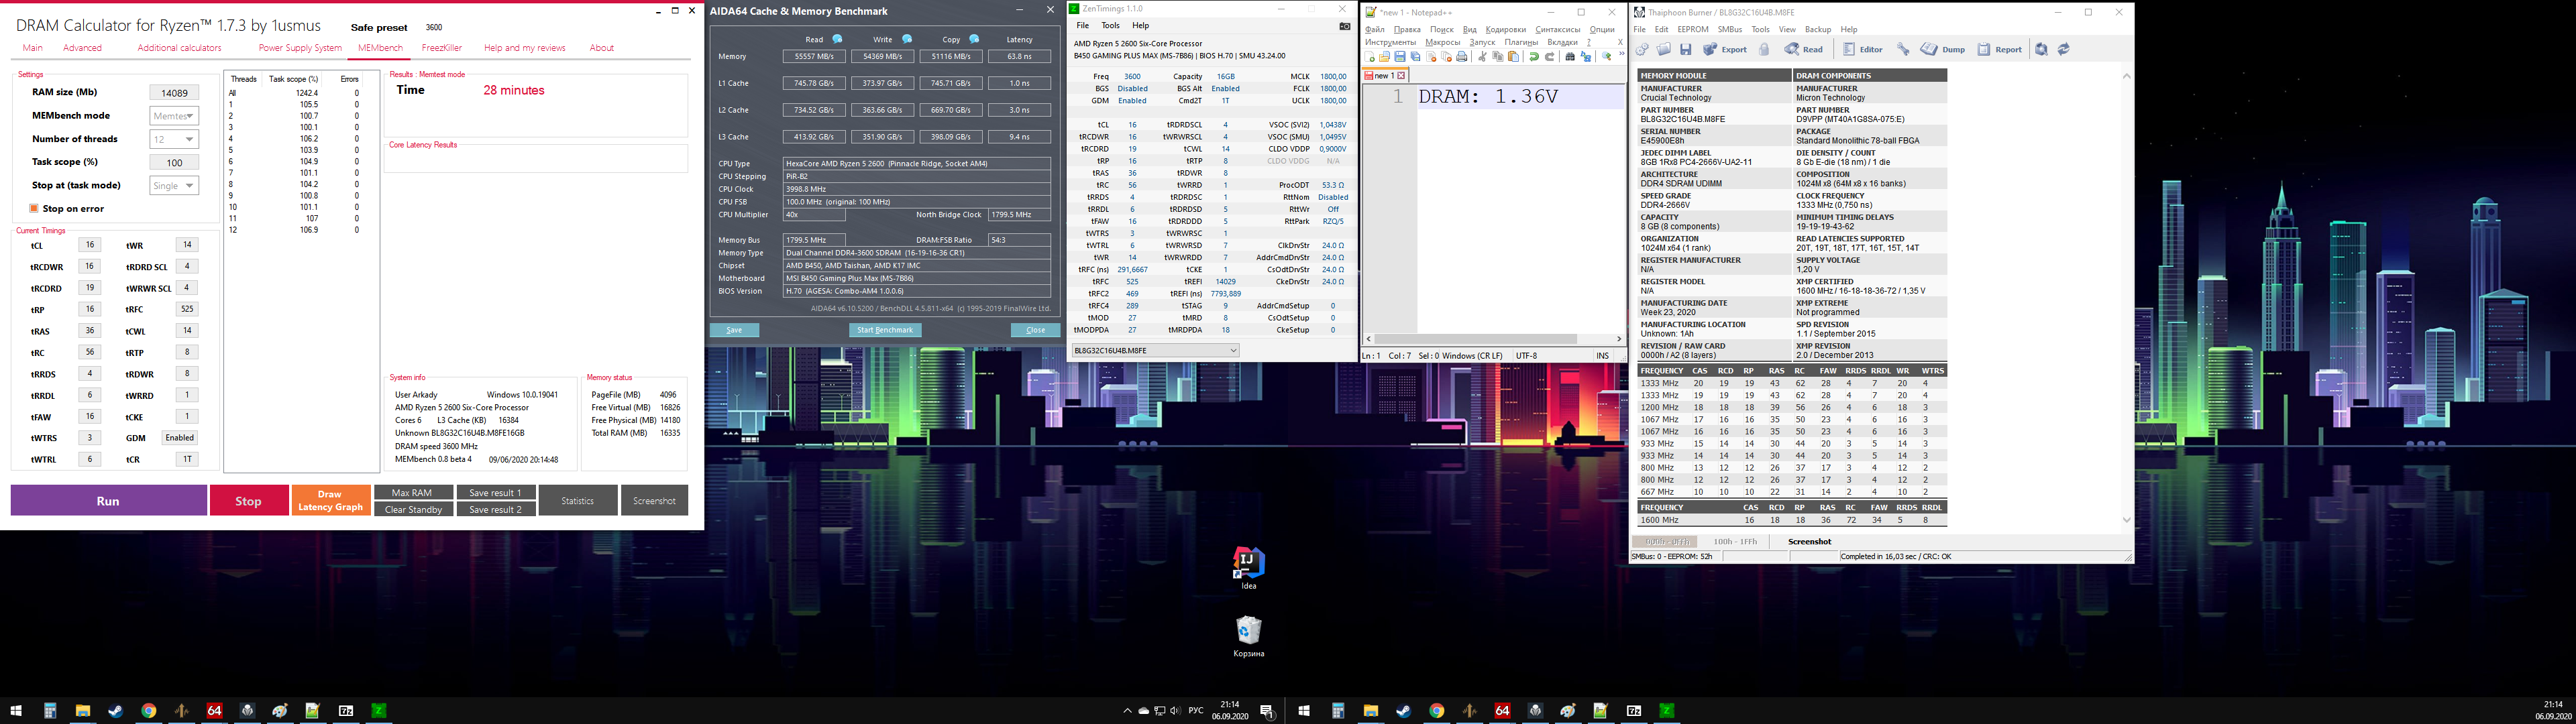Viewport: 2576px width, 724px height.
Task: Switch to the FreezKiller tab
Action: [441, 48]
